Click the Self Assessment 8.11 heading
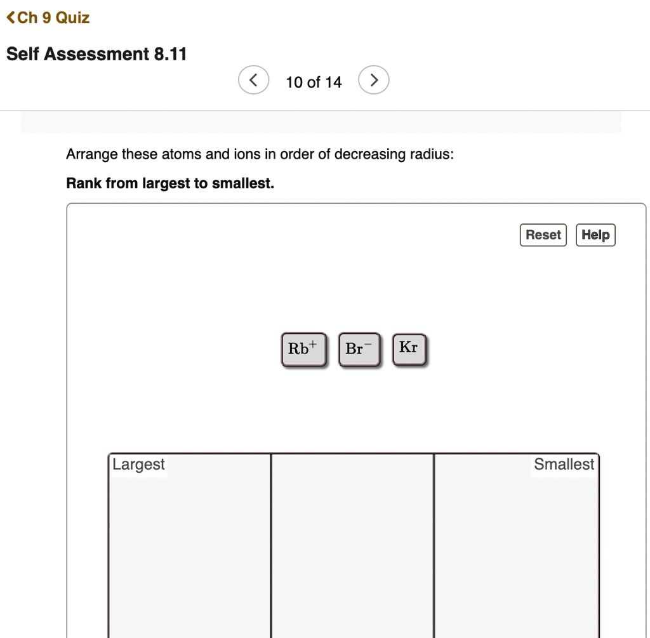Viewport: 650px width, 638px height. 96,54
